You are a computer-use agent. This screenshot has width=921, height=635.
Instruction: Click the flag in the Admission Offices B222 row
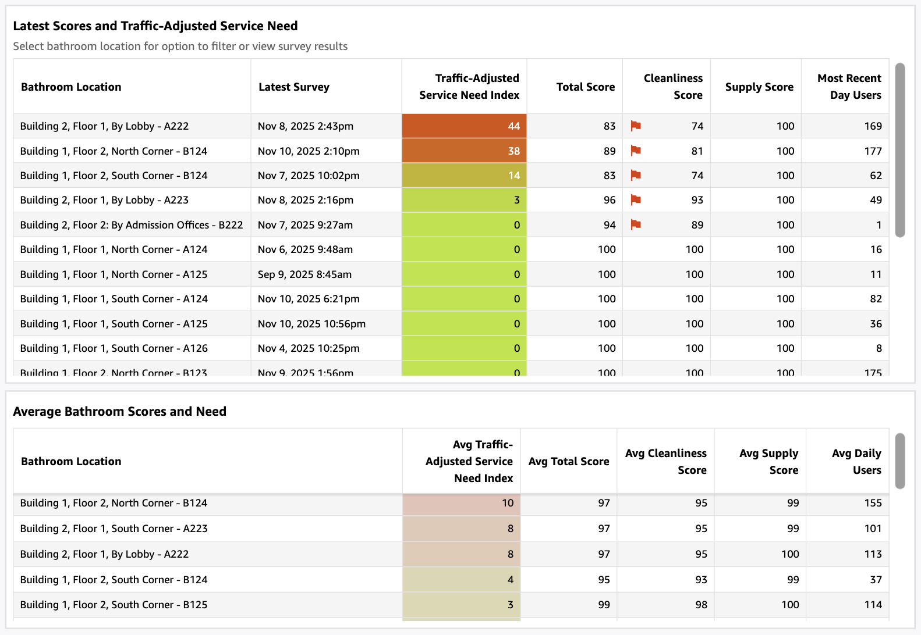point(636,224)
